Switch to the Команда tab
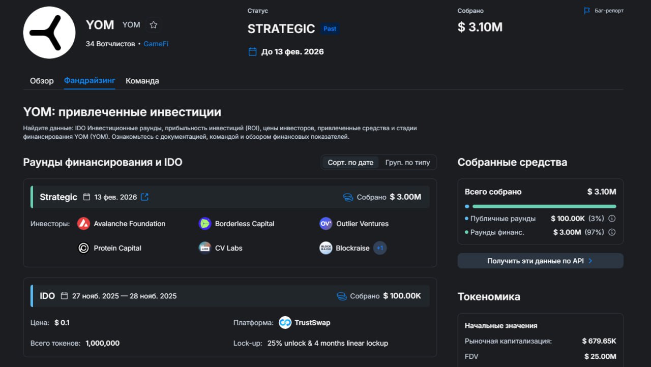This screenshot has width=651, height=367. pos(142,81)
